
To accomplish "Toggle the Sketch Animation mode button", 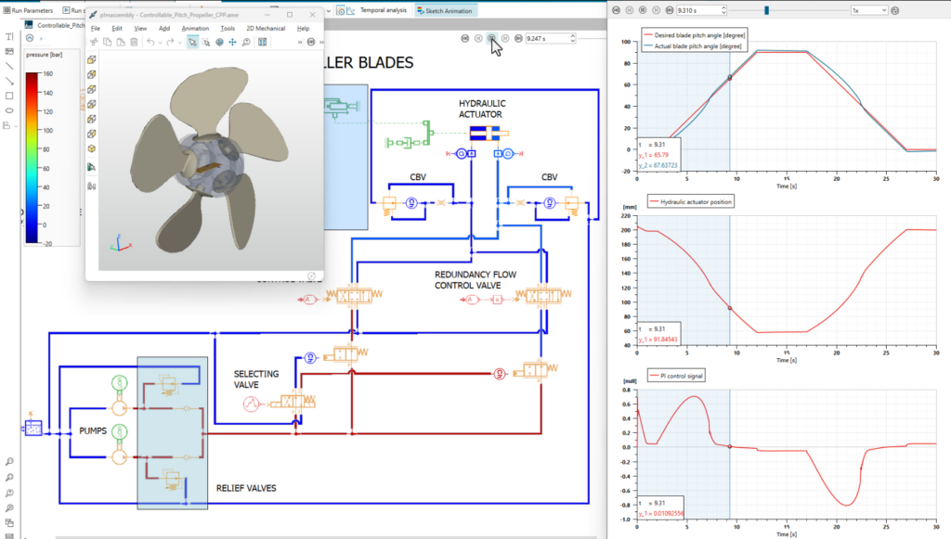I will tap(445, 10).
